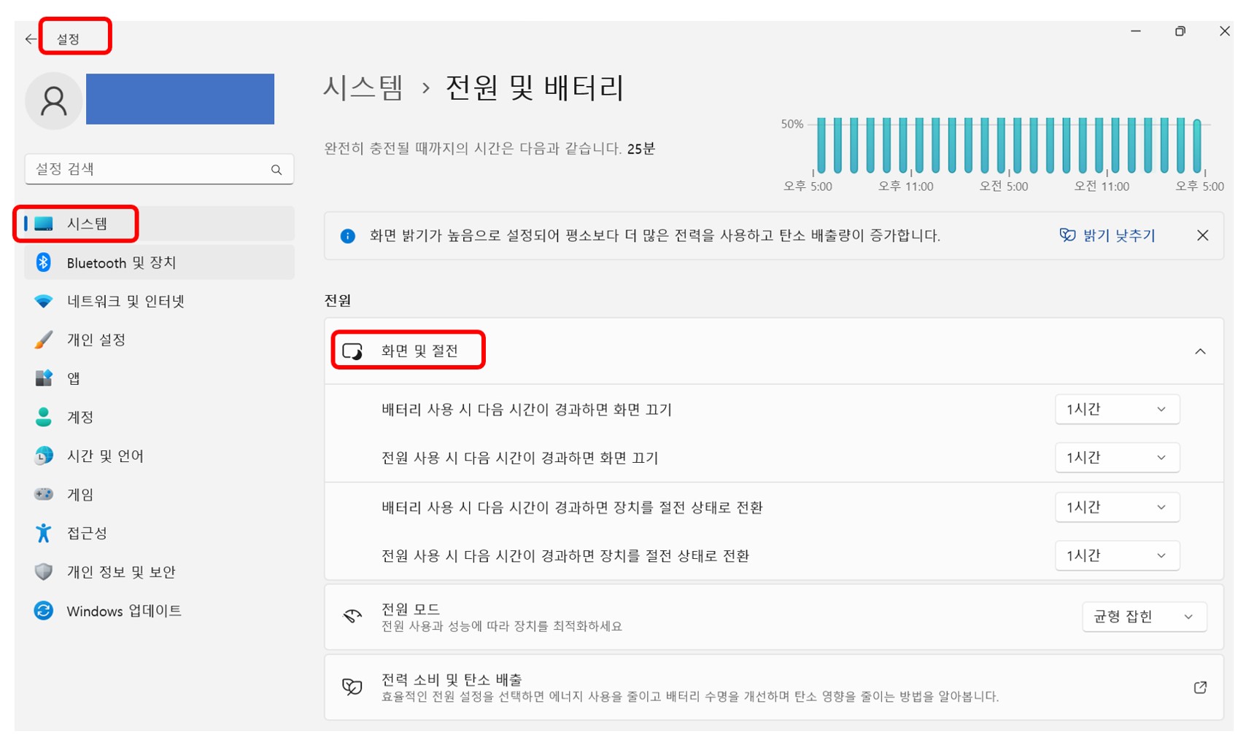Viewport: 1246px width, 739px height.
Task: Click the Bluetooth 및 장치 icon
Action: point(44,262)
